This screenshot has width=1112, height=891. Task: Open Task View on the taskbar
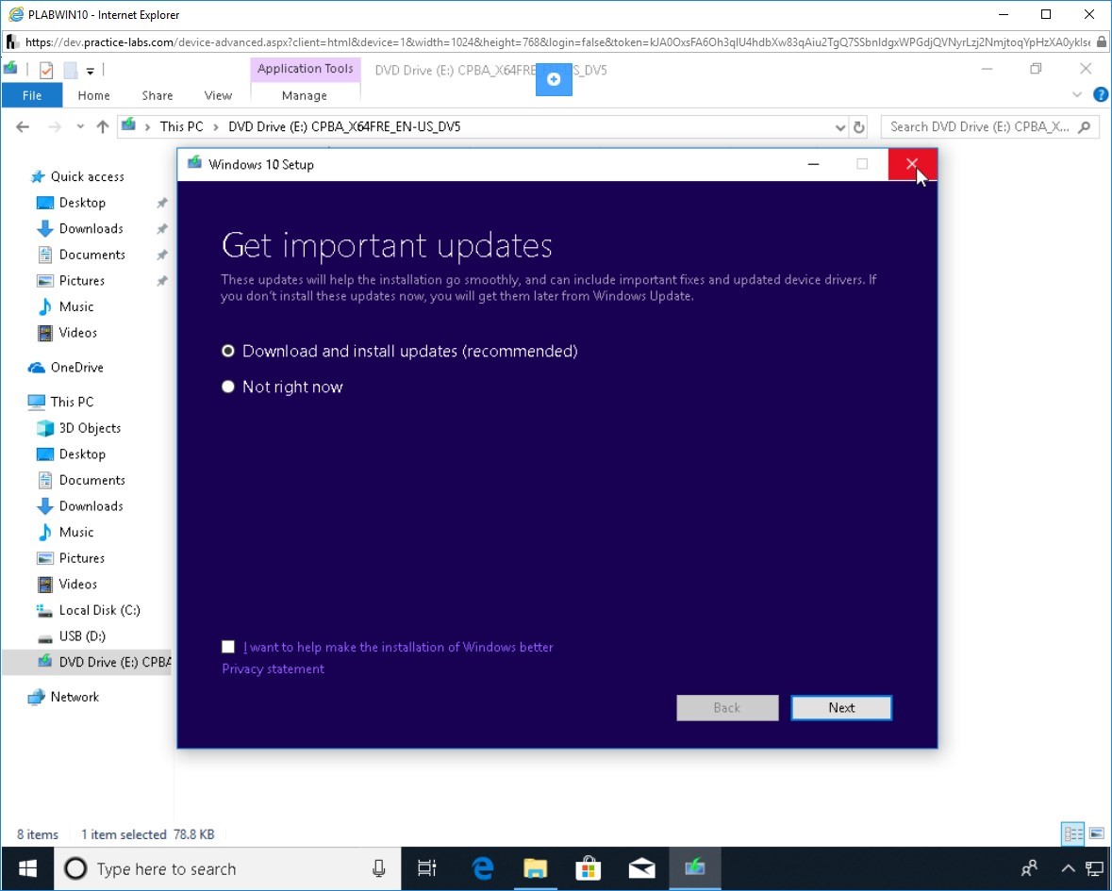click(x=427, y=868)
